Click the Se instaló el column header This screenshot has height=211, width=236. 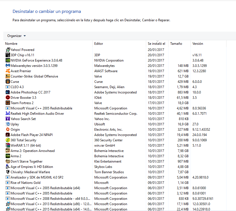click(156, 44)
